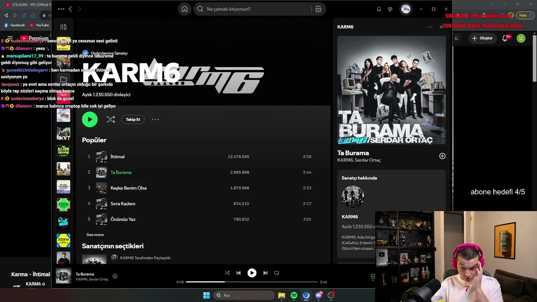
Task: Toggle the Now Playing view icon
Action: coord(373,276)
